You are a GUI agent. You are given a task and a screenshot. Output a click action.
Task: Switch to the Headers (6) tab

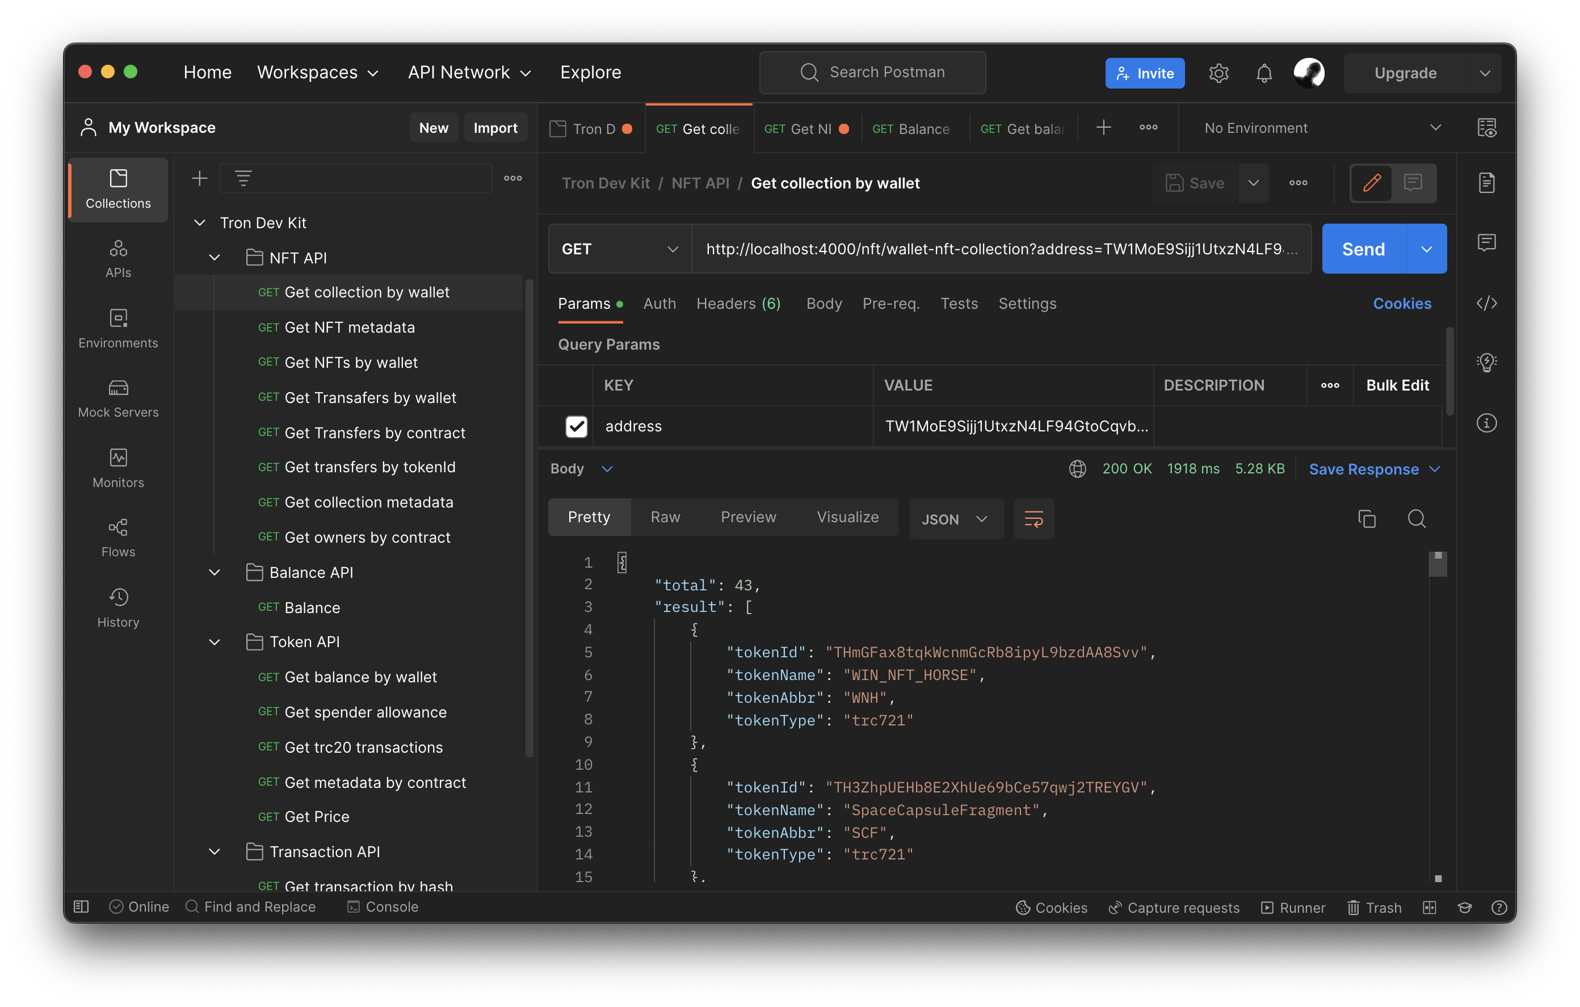738,303
